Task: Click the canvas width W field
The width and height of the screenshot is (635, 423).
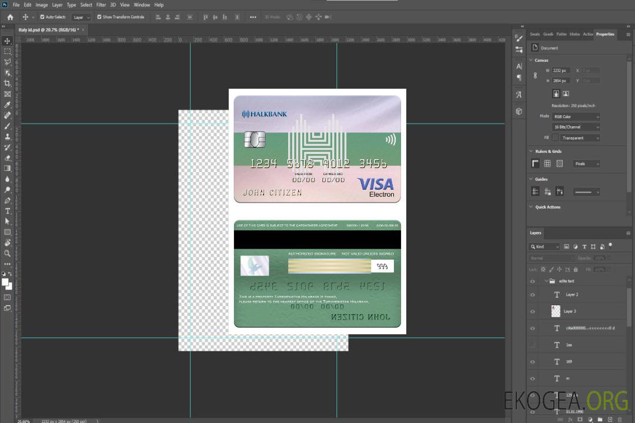Action: tap(562, 70)
